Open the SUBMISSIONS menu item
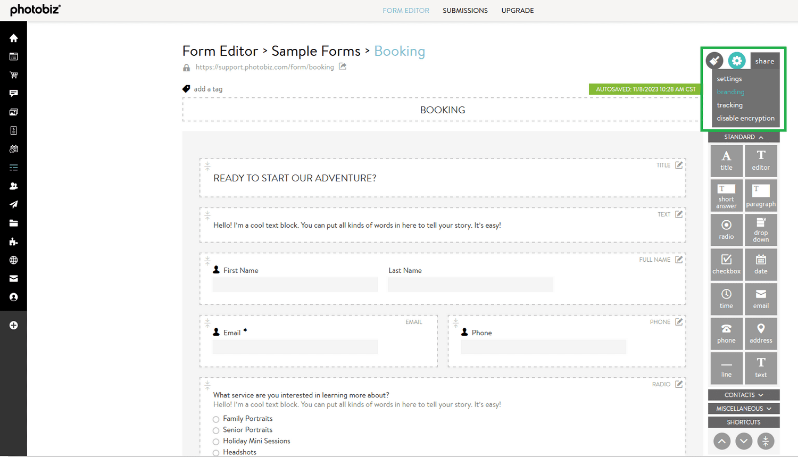Screen dimensions: 798x457 pos(465,10)
